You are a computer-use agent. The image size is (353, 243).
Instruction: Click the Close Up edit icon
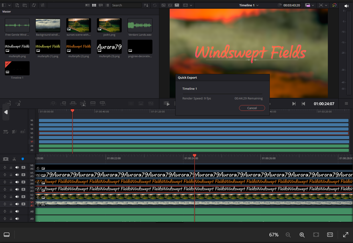tap(83, 103)
